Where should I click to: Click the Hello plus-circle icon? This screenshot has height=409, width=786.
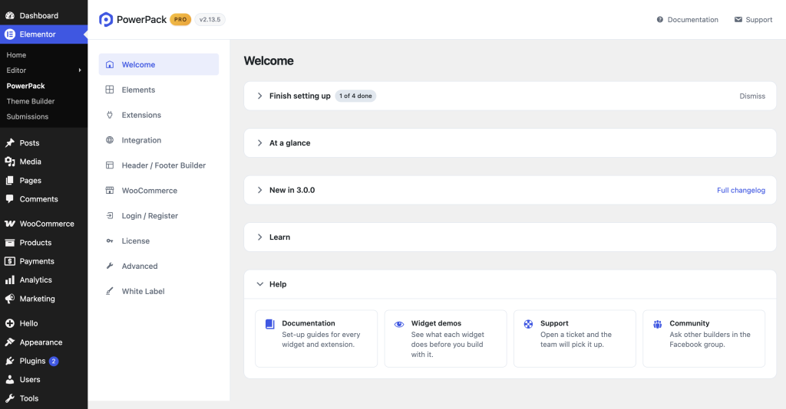9,323
